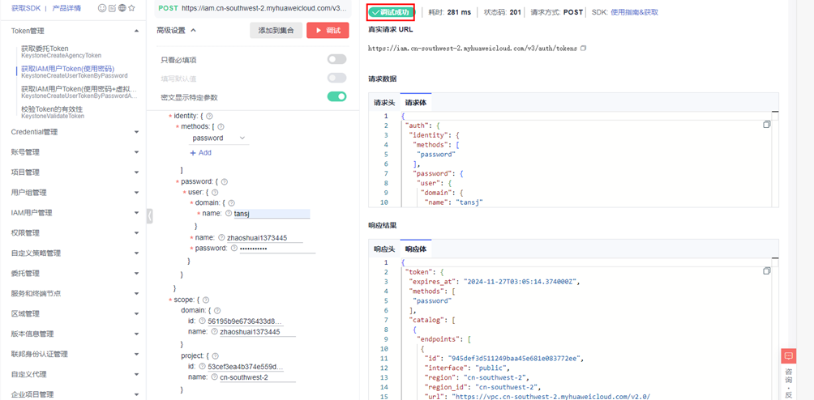Open help icon next to methods field

pyautogui.click(x=221, y=127)
